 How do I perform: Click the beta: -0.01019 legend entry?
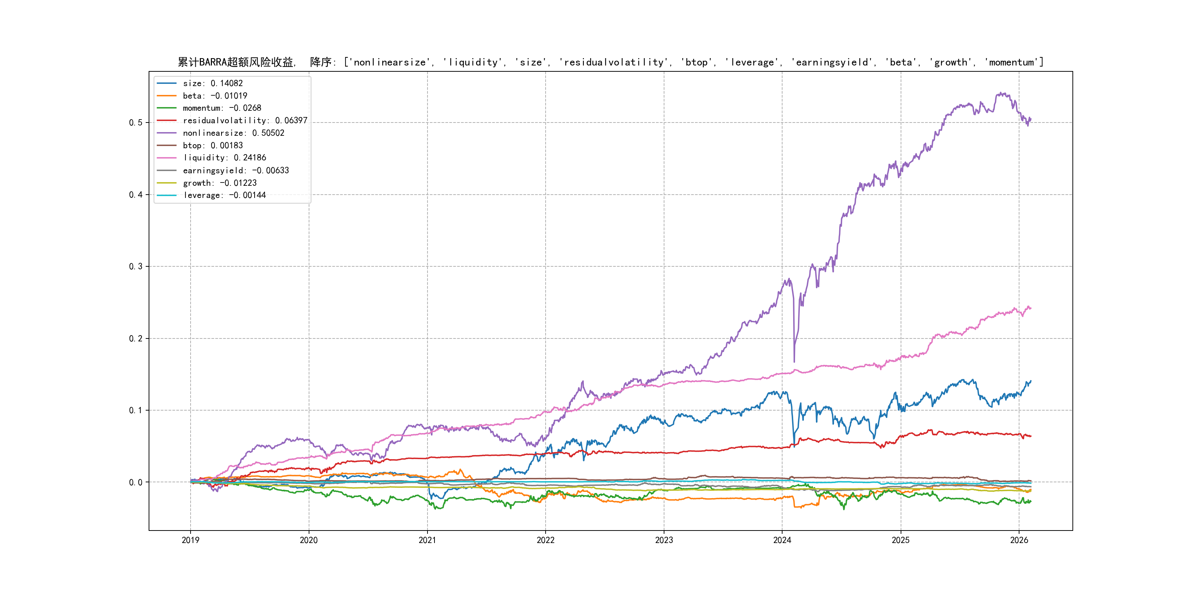[x=215, y=96]
